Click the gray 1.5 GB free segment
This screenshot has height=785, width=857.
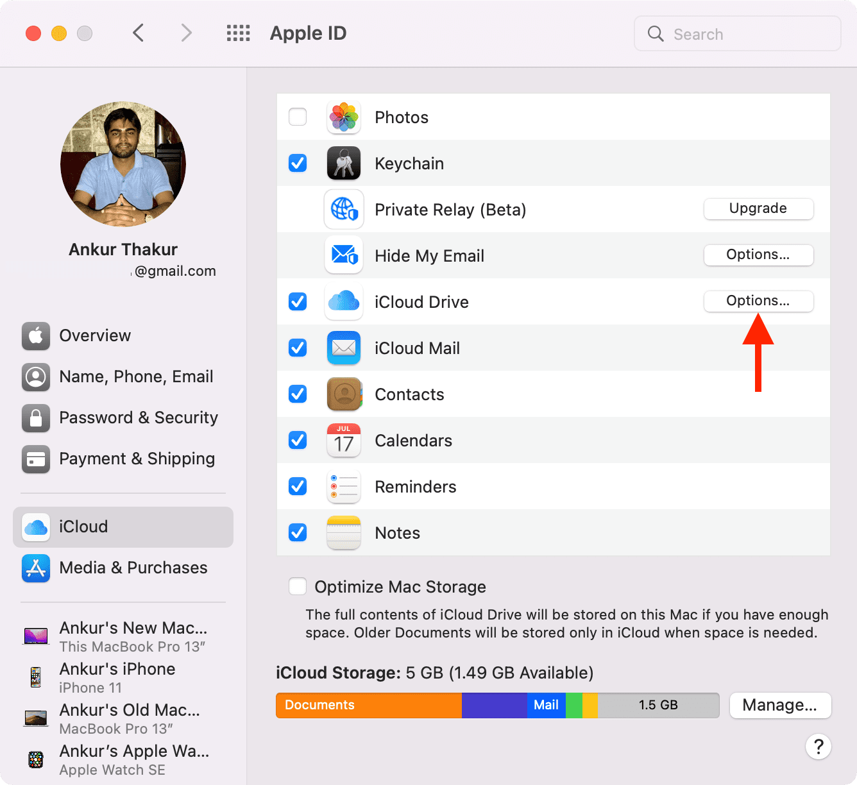pyautogui.click(x=658, y=705)
